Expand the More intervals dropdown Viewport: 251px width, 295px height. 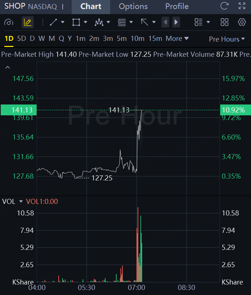click(177, 39)
